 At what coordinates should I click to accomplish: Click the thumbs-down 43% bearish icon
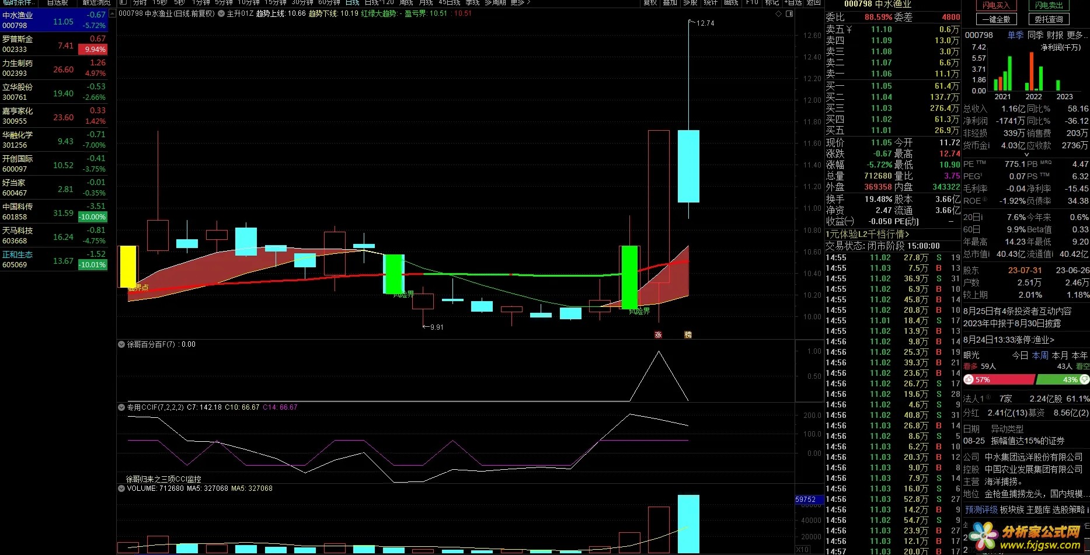[x=1085, y=379]
